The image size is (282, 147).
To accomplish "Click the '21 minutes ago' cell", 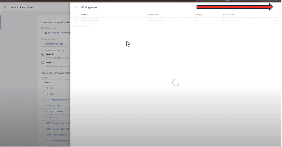I will point(155,20).
